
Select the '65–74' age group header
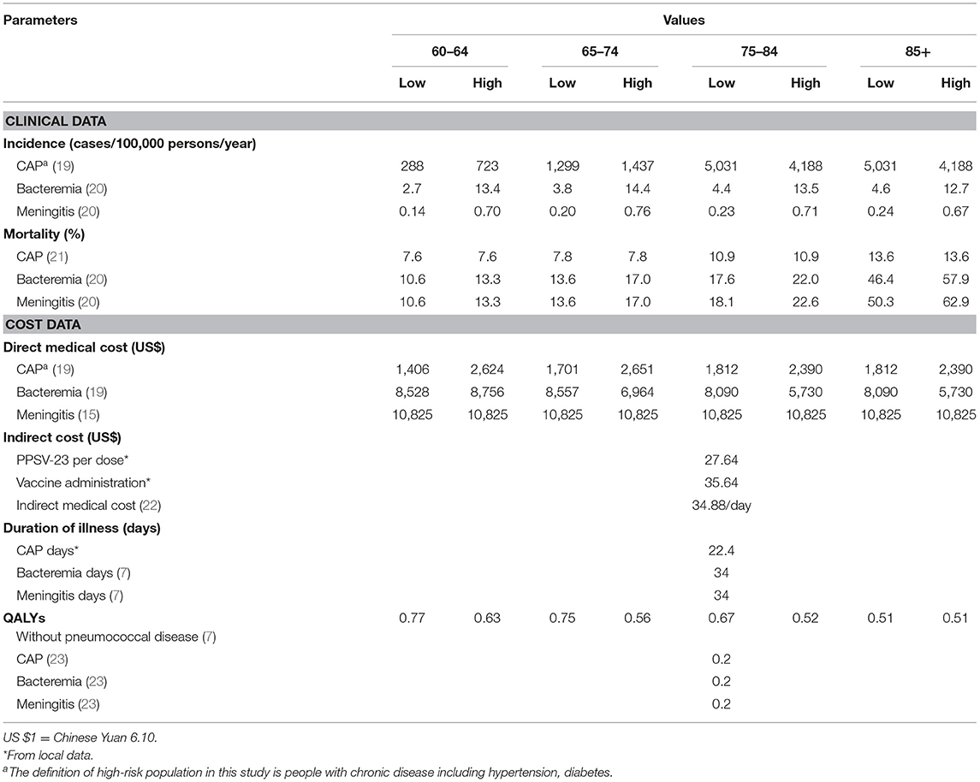point(599,51)
